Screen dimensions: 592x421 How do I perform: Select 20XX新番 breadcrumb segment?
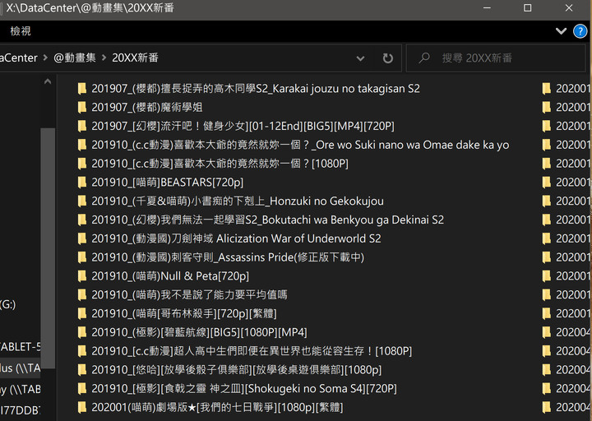point(135,58)
